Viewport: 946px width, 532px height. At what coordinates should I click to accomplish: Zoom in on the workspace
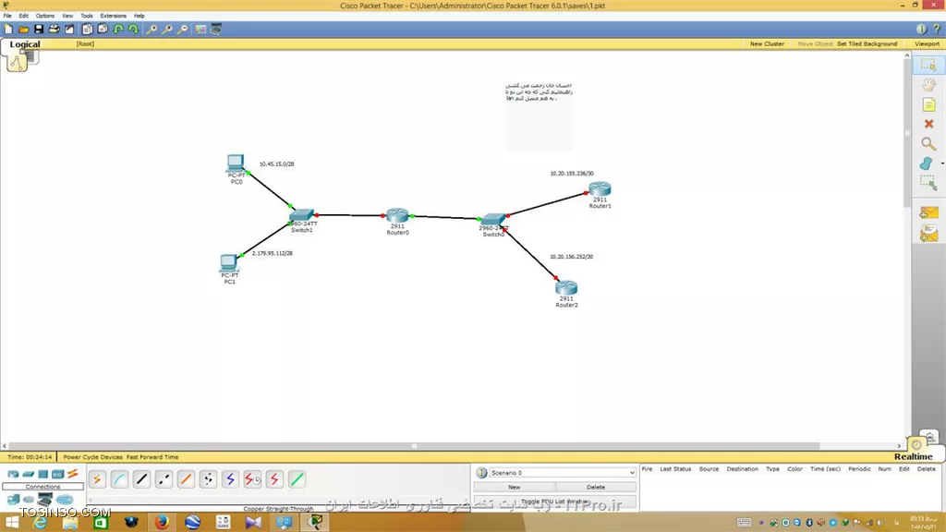[x=152, y=29]
